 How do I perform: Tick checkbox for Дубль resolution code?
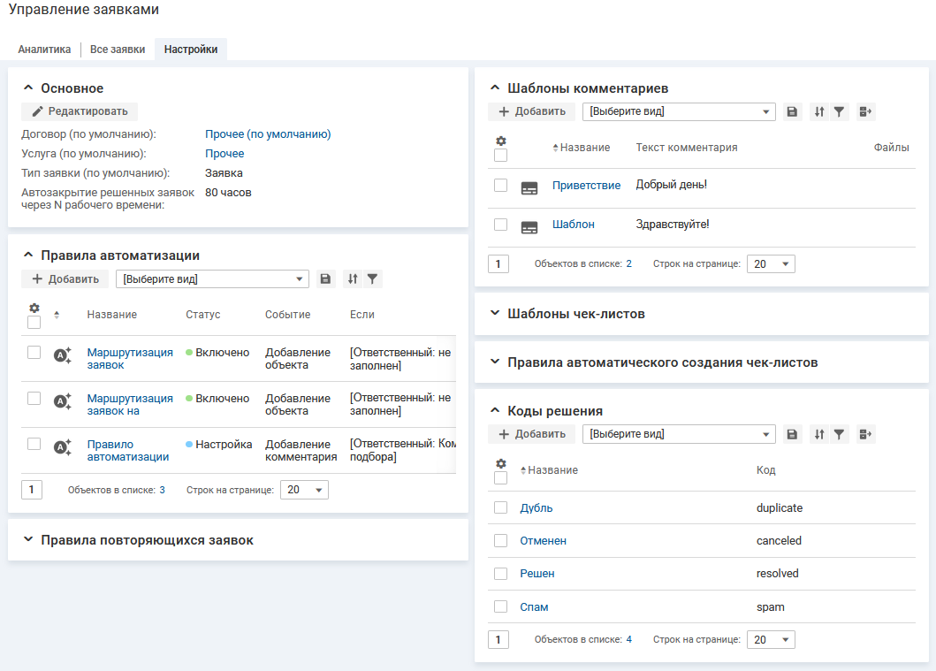coord(501,507)
